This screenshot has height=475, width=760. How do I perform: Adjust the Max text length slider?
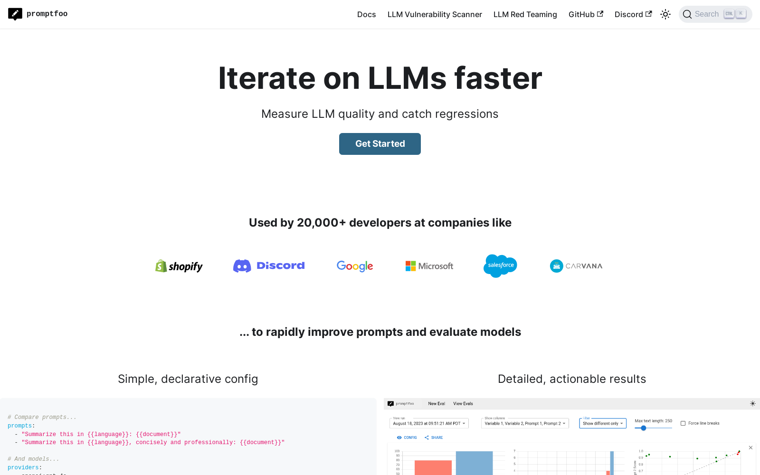pos(653,428)
